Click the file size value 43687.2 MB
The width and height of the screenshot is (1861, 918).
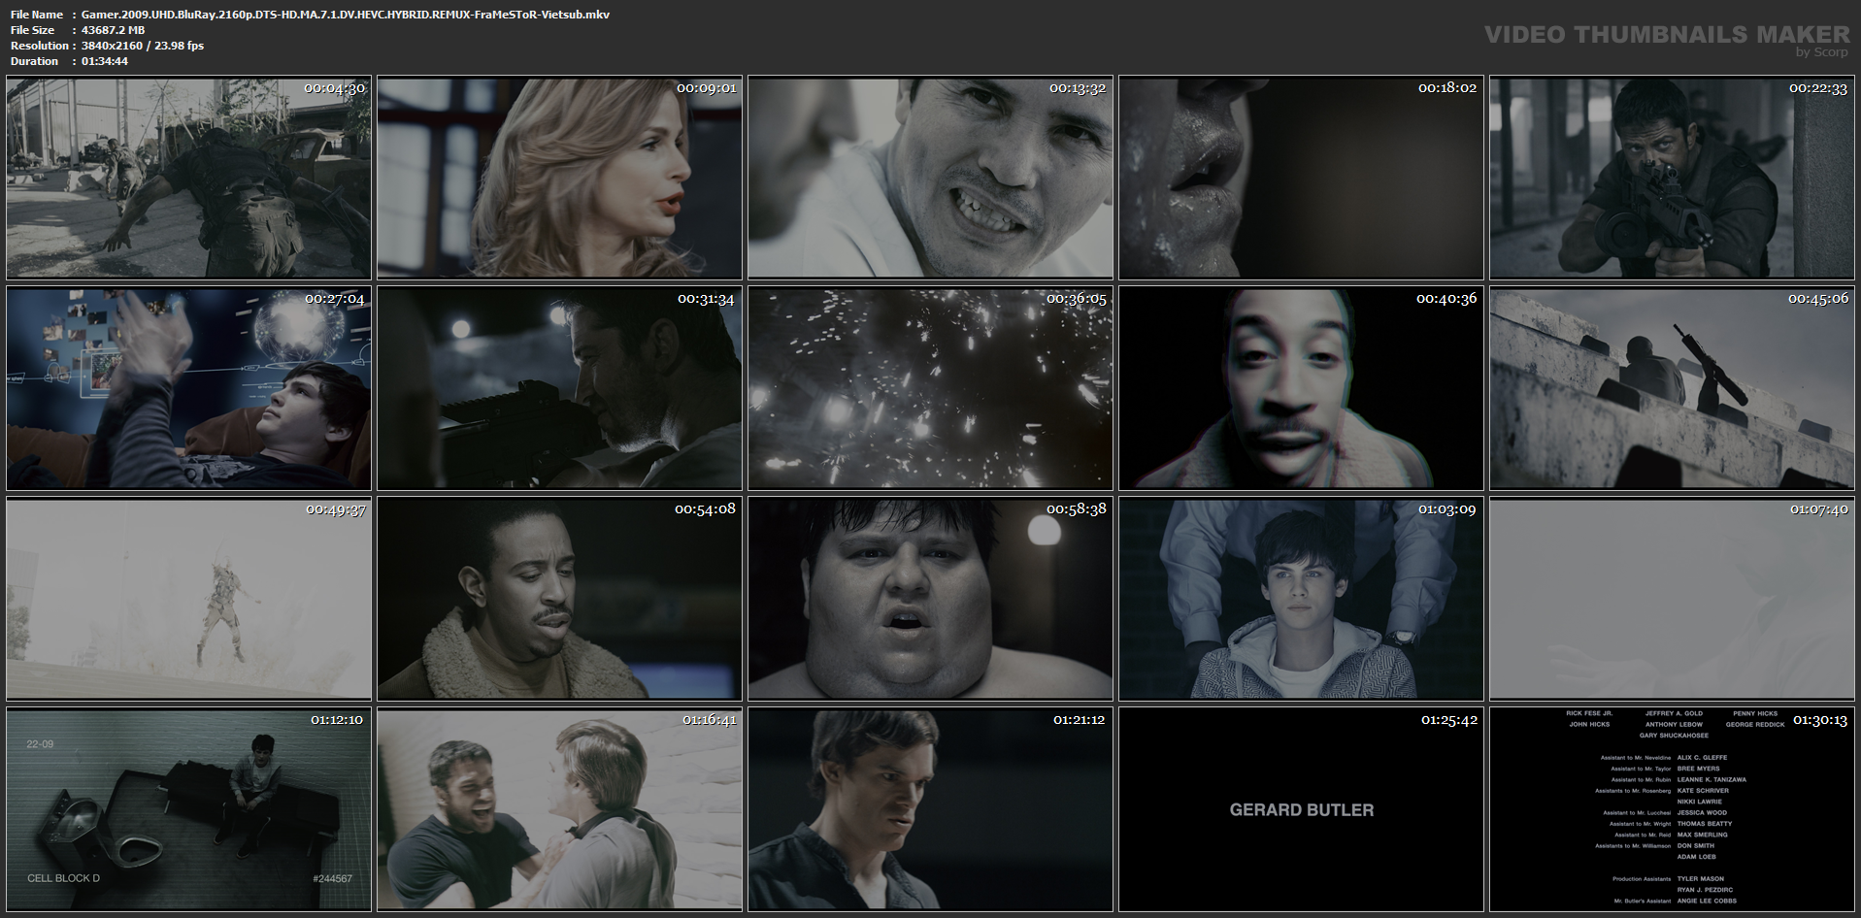point(113,30)
